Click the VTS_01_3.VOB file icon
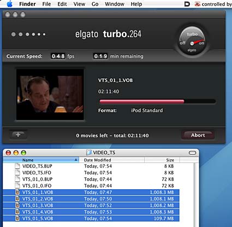This screenshot has width=232, height=227. 17,205
